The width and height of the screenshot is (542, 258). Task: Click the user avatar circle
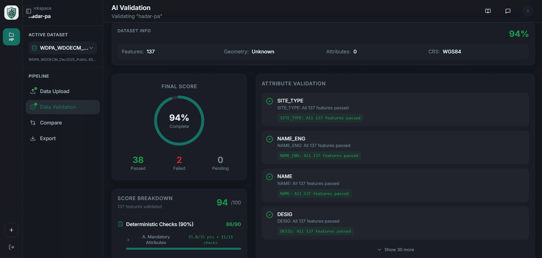(x=528, y=11)
